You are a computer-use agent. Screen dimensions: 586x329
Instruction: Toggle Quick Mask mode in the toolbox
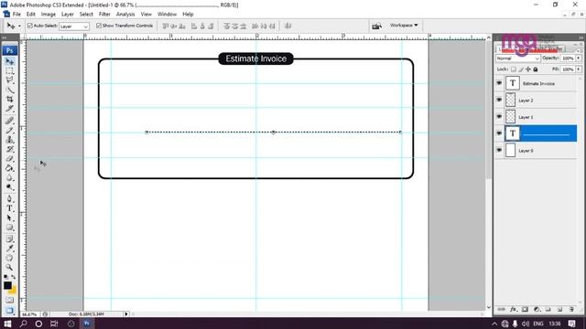click(10, 300)
